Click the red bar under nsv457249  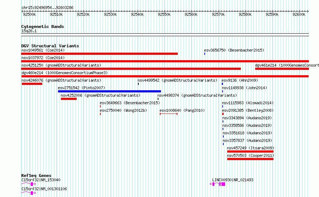pyautogui.click(x=250, y=152)
